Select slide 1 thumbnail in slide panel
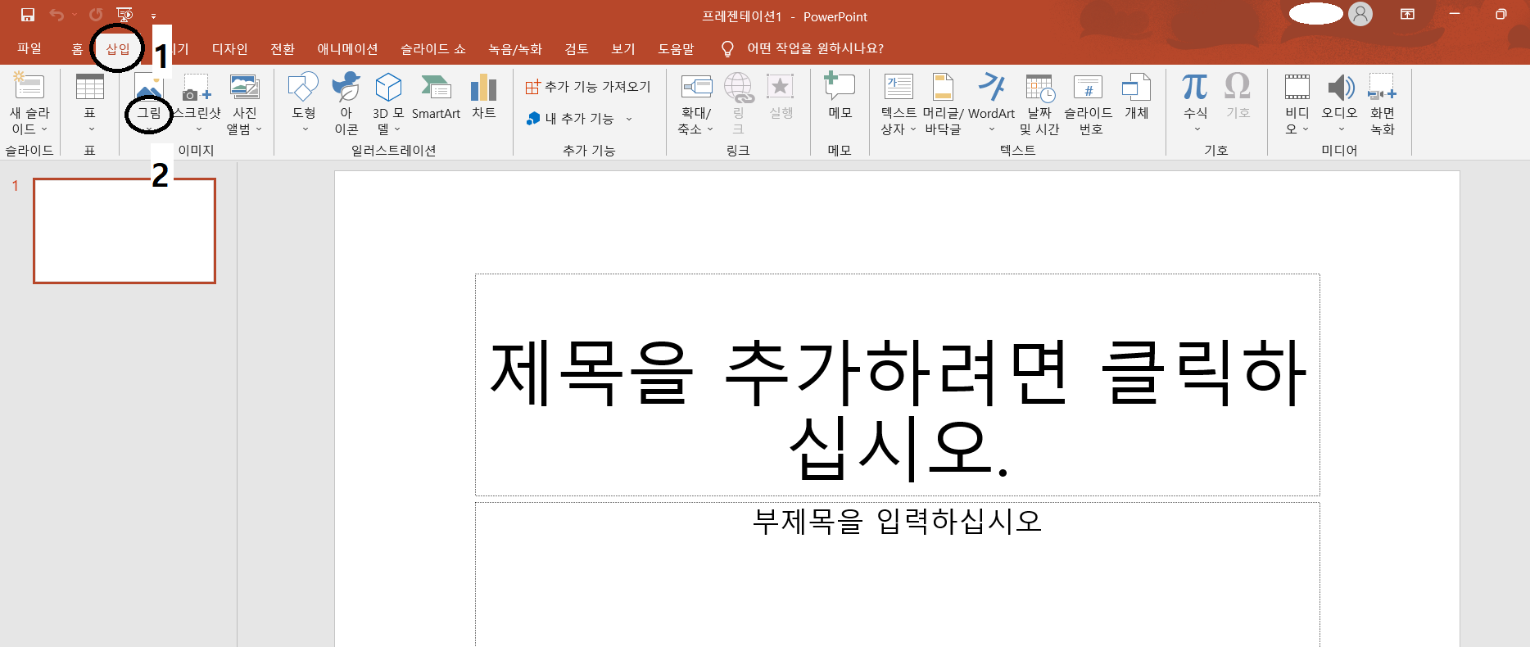Image resolution: width=1530 pixels, height=647 pixels. click(x=124, y=231)
